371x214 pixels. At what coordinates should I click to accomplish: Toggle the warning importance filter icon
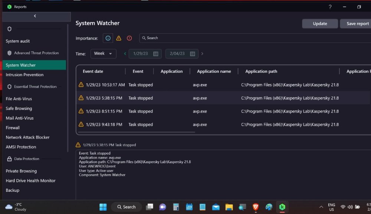pyautogui.click(x=119, y=38)
